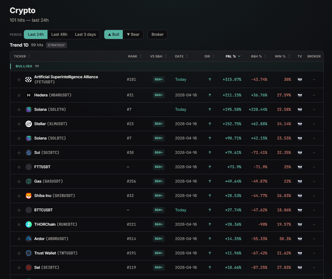The width and height of the screenshot is (332, 279).
Task: Click the Solana logo in SOLETH row
Action: pos(29,109)
